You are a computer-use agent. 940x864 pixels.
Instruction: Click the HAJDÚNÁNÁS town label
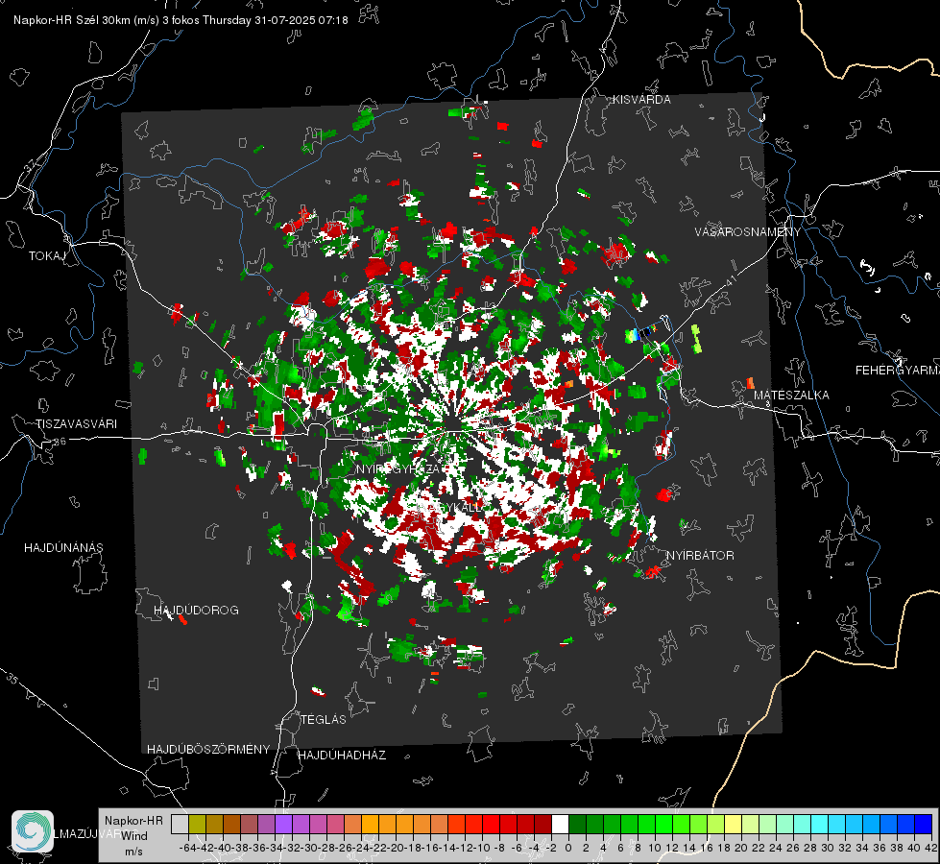tap(63, 548)
